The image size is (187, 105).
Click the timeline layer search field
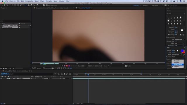click(32, 74)
